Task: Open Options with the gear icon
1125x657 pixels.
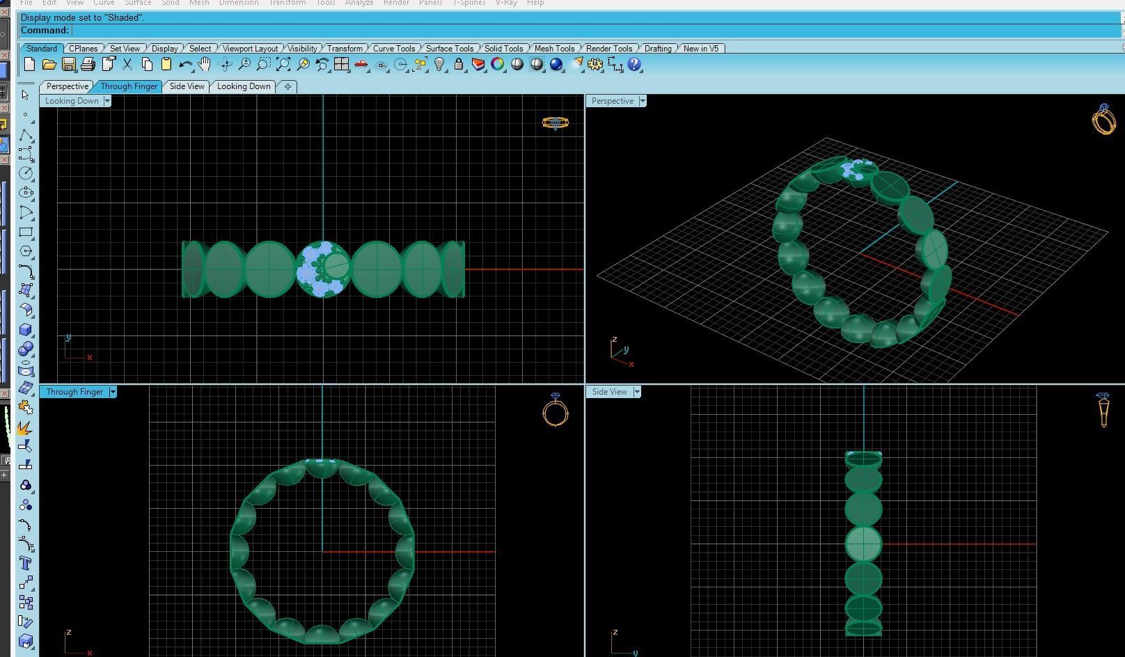Action: click(x=595, y=65)
